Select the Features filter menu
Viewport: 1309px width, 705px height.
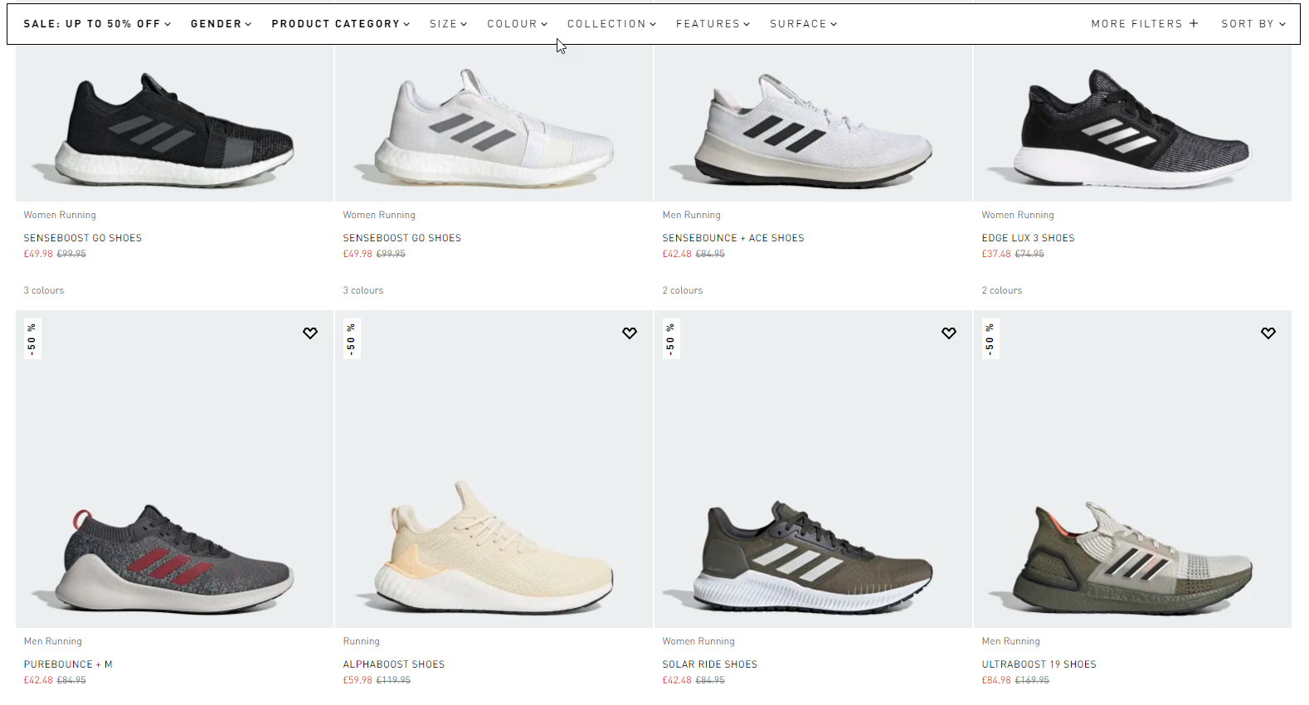pos(713,24)
